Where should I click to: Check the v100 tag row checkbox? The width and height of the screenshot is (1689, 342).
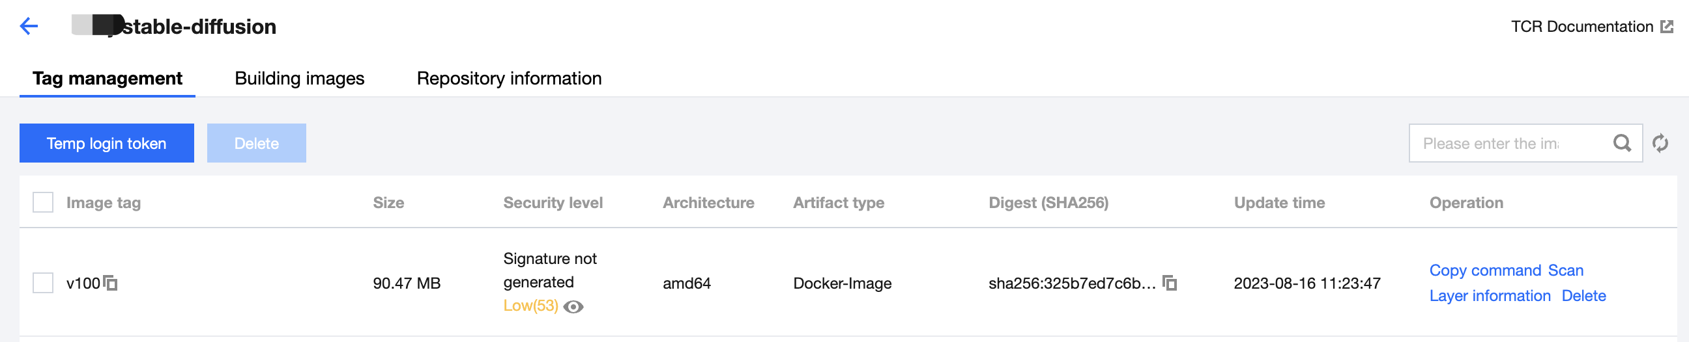point(43,283)
